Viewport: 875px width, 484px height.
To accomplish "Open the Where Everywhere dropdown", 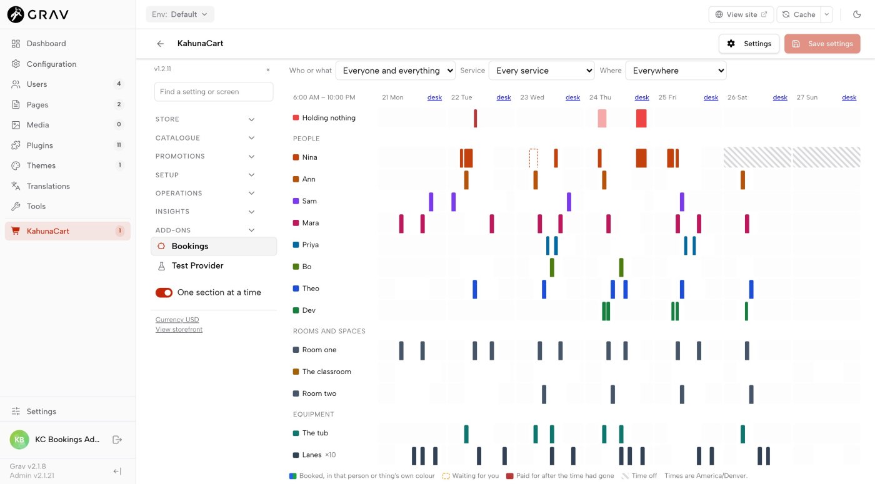I will [676, 71].
